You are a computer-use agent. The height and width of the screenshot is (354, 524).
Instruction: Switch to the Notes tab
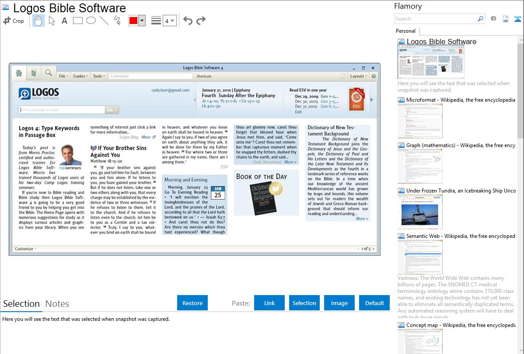[57, 304]
